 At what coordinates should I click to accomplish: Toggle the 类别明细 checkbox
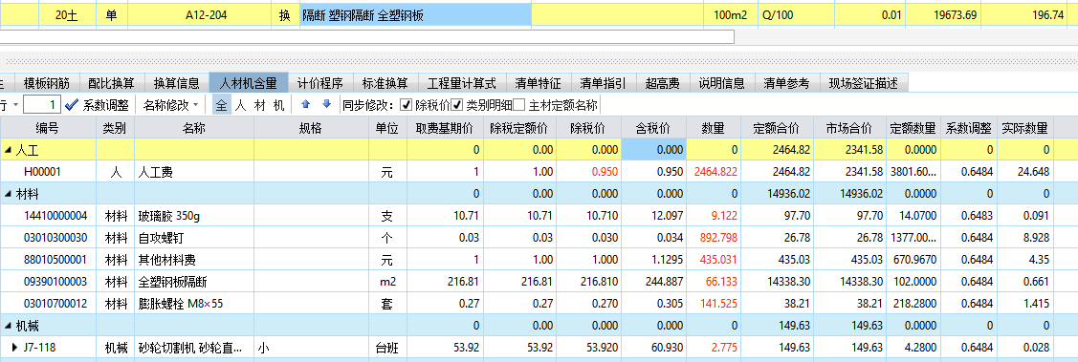pyautogui.click(x=457, y=105)
